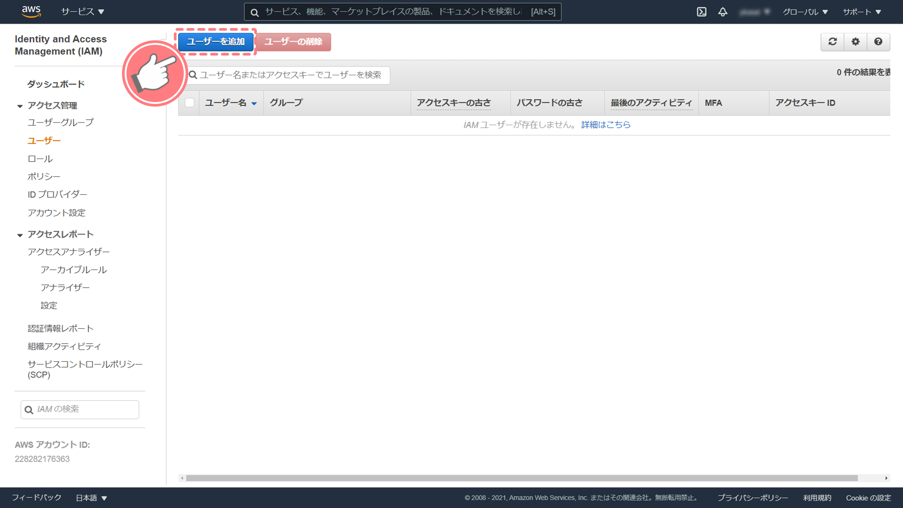Open アクセスアナライザー in the sidebar
This screenshot has width=903, height=508.
click(69, 252)
